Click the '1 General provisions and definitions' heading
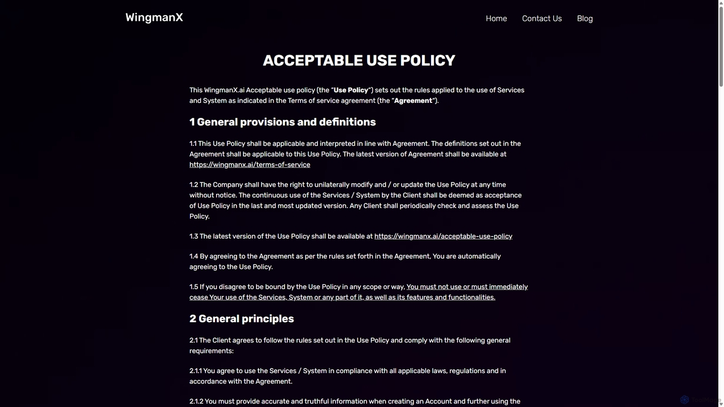724x407 pixels. pos(282,122)
